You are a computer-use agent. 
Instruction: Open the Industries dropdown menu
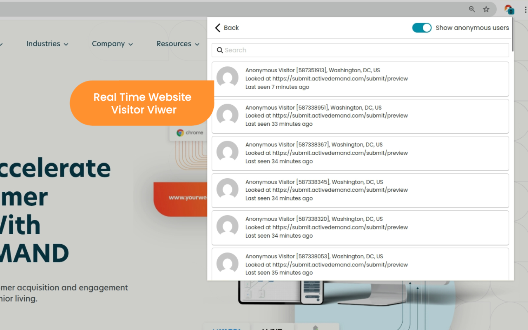[47, 44]
